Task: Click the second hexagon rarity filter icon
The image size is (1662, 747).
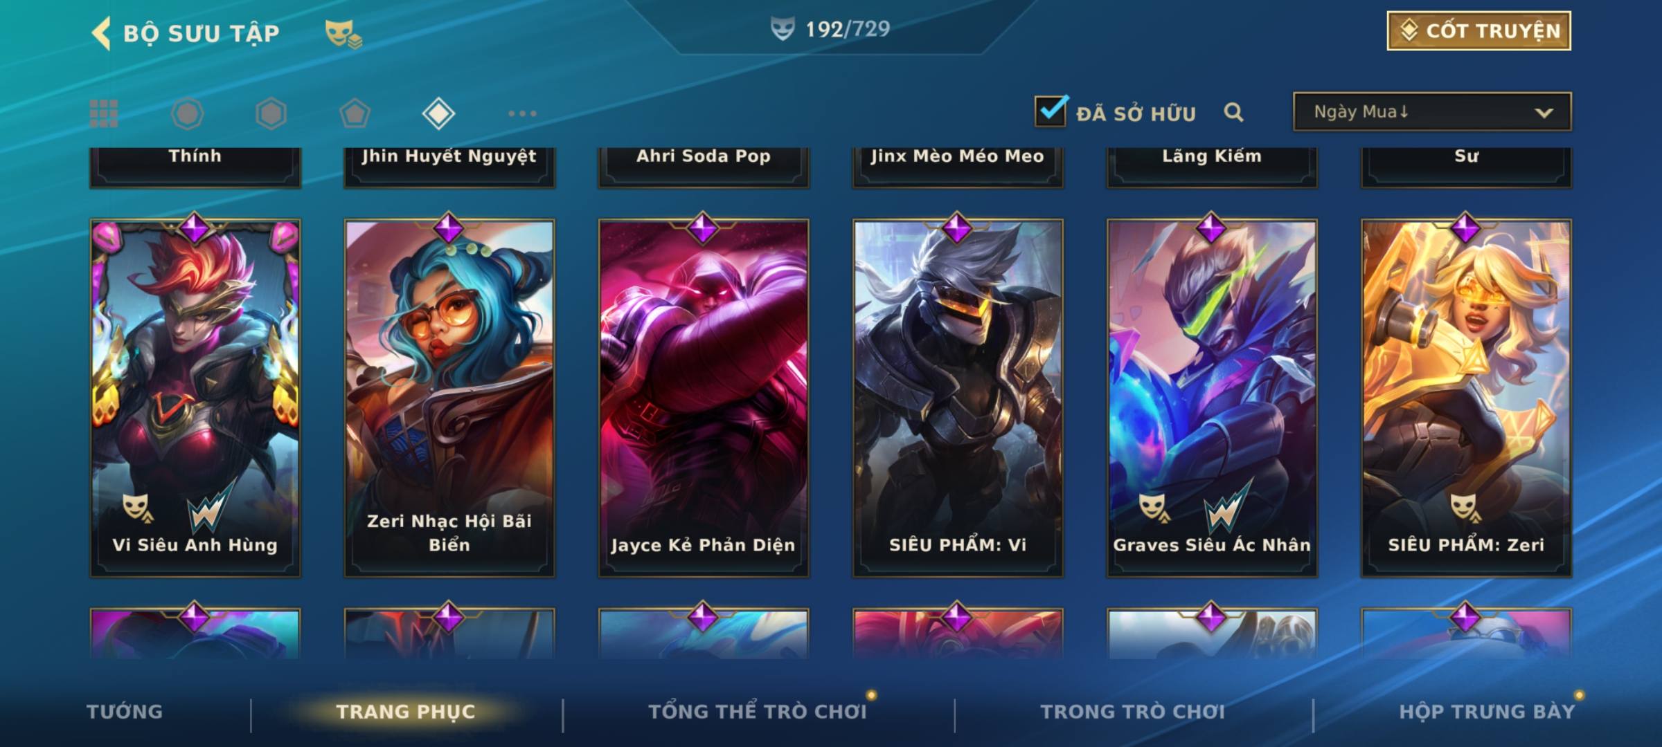Action: (x=271, y=113)
